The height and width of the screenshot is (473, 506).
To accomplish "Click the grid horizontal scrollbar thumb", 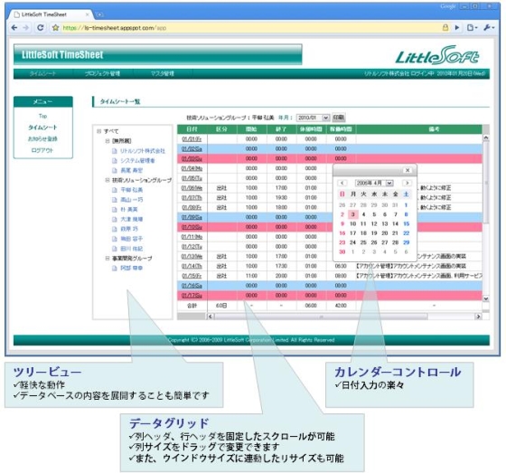I will click(x=321, y=317).
